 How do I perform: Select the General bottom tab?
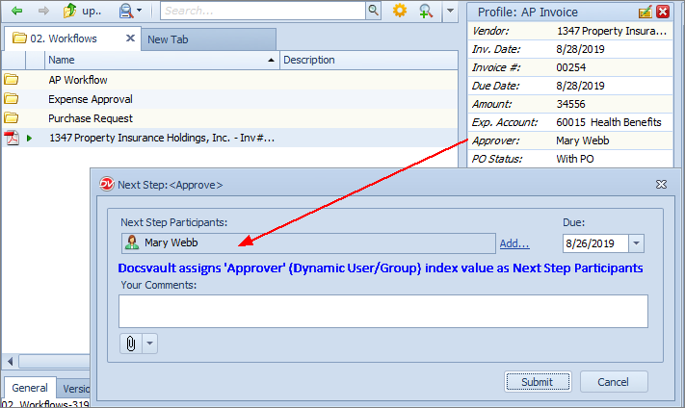pyautogui.click(x=30, y=388)
